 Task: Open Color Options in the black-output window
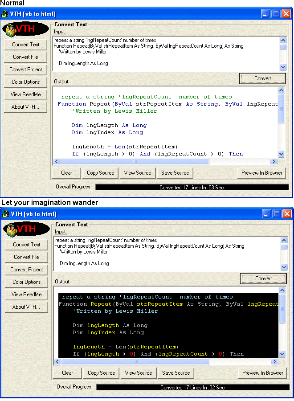tap(26, 282)
